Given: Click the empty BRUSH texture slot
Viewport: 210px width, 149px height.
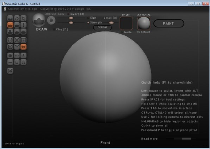Looking at the screenshot, I should 126,23.
